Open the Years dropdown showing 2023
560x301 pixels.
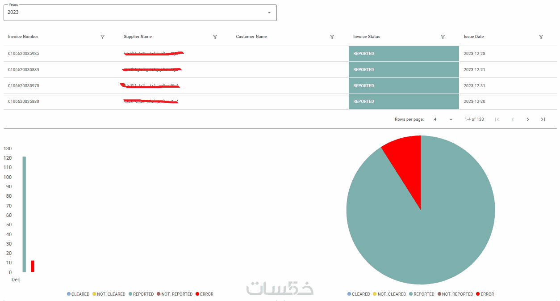[140, 13]
